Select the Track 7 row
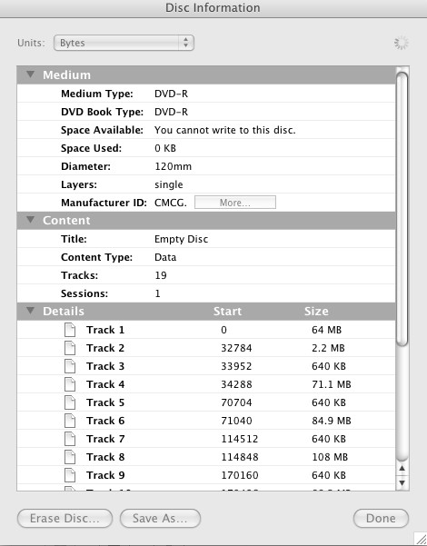This screenshot has width=427, height=546. (206, 439)
